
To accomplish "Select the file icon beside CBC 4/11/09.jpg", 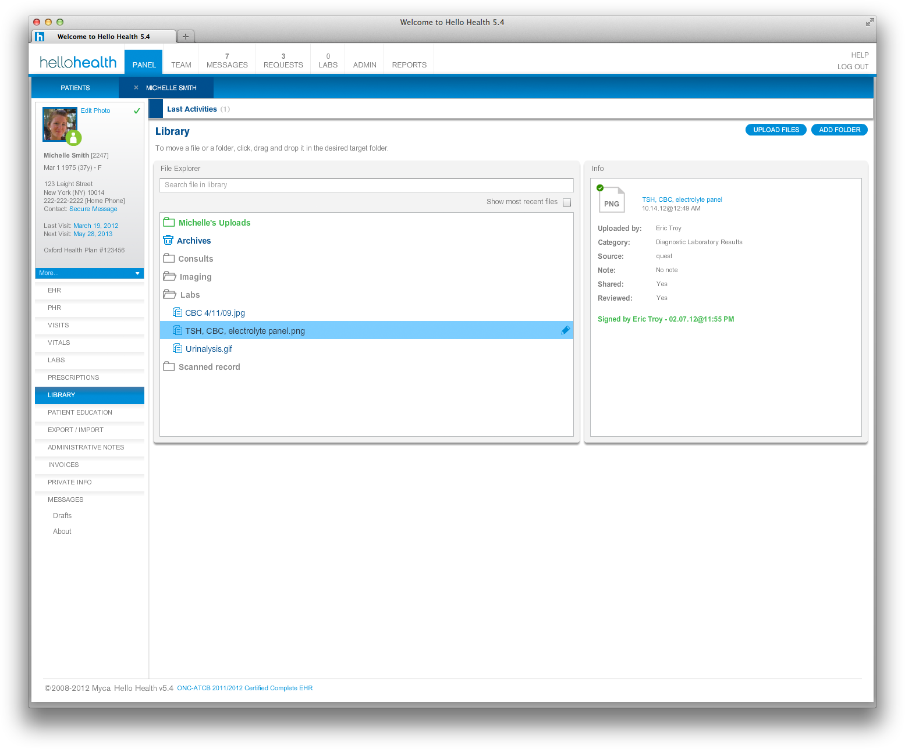I will 177,312.
